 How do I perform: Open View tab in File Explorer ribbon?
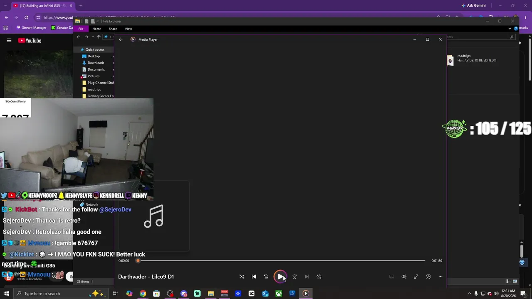(128, 29)
